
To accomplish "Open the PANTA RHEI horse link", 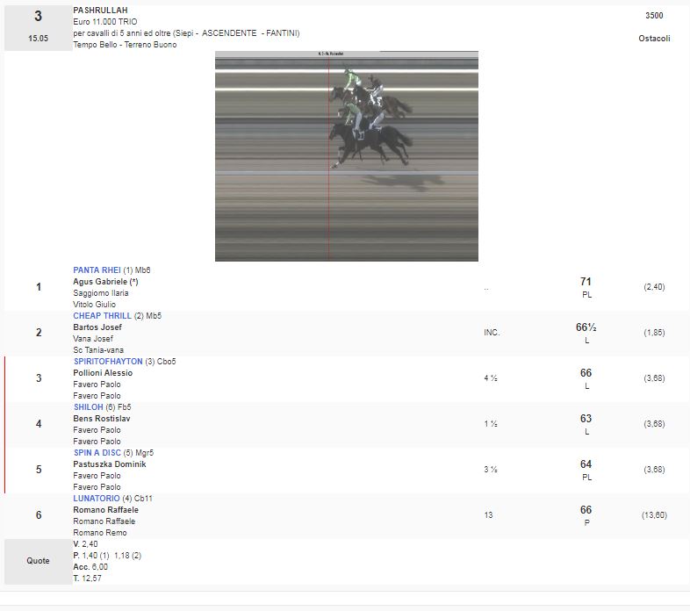I will [97, 270].
